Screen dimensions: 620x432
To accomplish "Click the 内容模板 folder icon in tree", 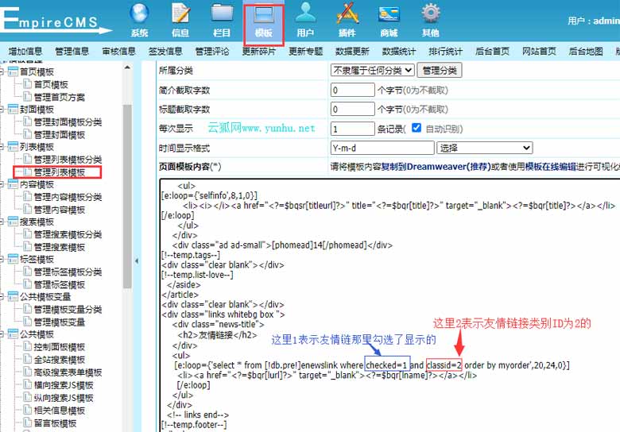I will click(13, 184).
